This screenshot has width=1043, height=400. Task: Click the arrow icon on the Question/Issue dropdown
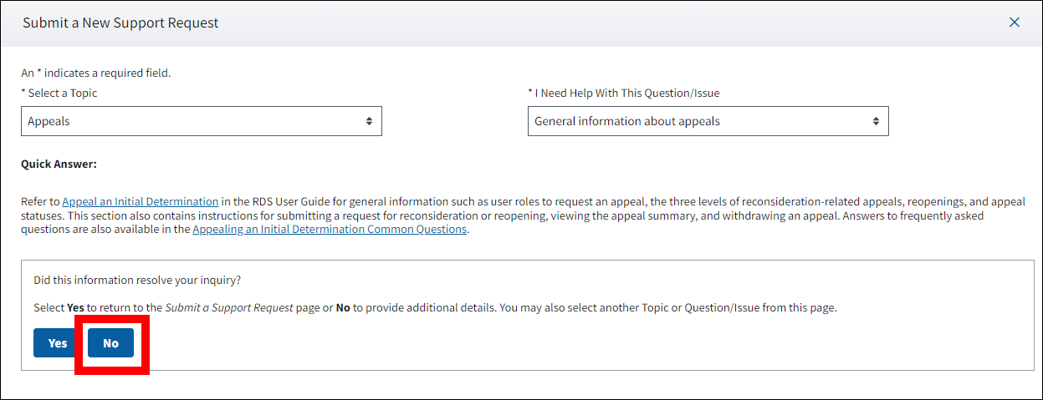coord(876,121)
